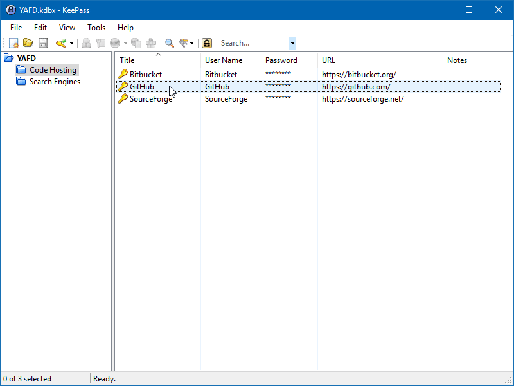Click the https://bitbucket.org/ URL

coord(359,75)
